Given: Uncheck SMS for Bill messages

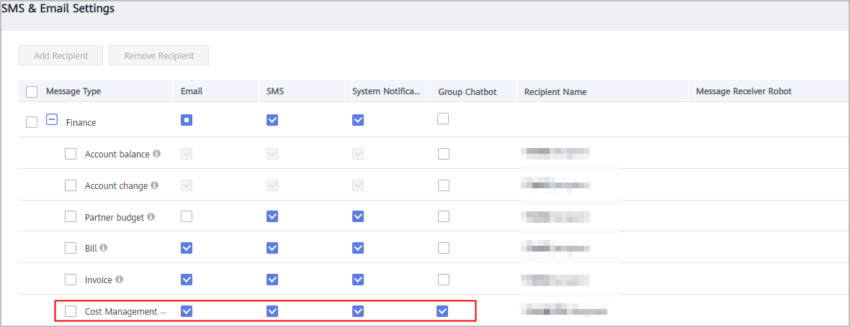Looking at the screenshot, I should pyautogui.click(x=272, y=247).
